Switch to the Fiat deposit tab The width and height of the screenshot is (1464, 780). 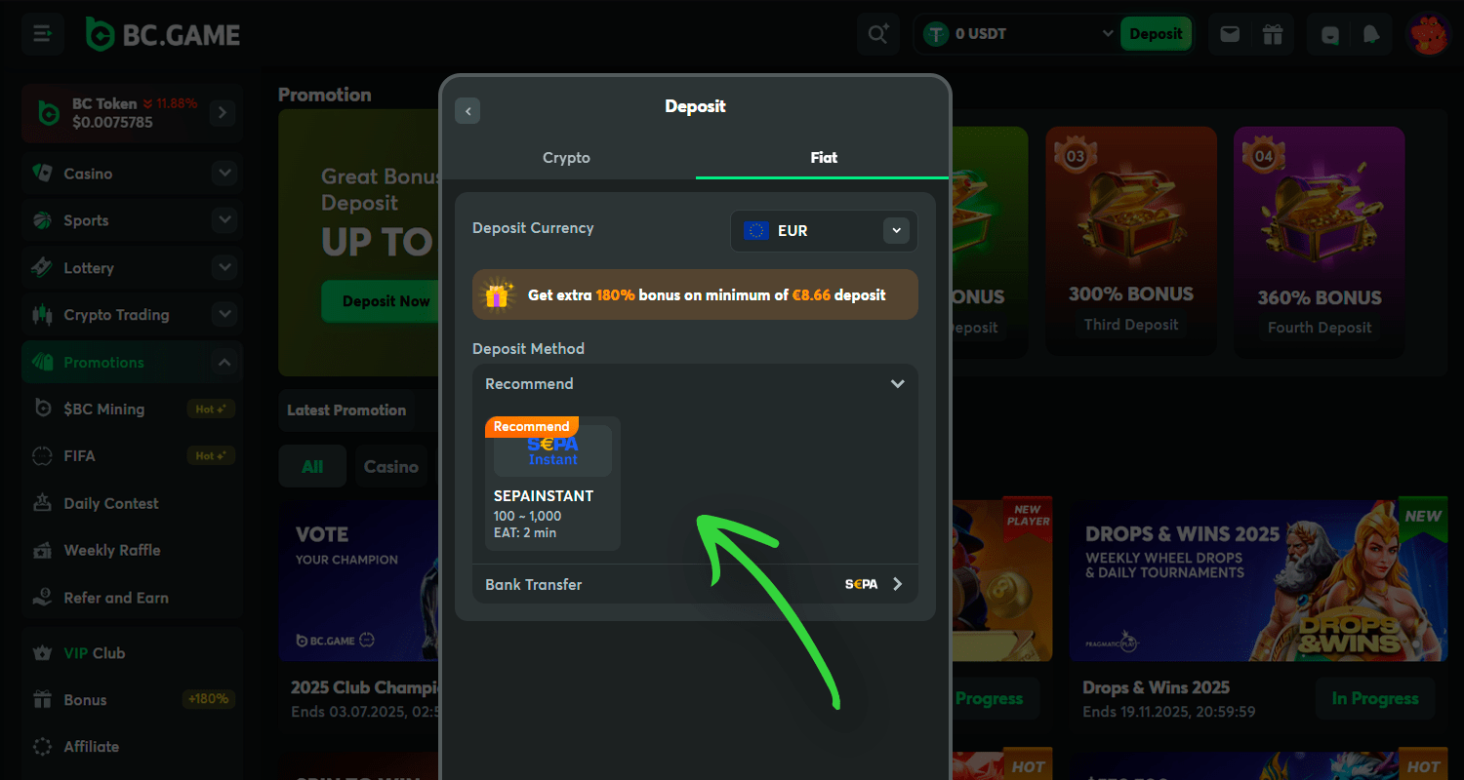coord(824,158)
